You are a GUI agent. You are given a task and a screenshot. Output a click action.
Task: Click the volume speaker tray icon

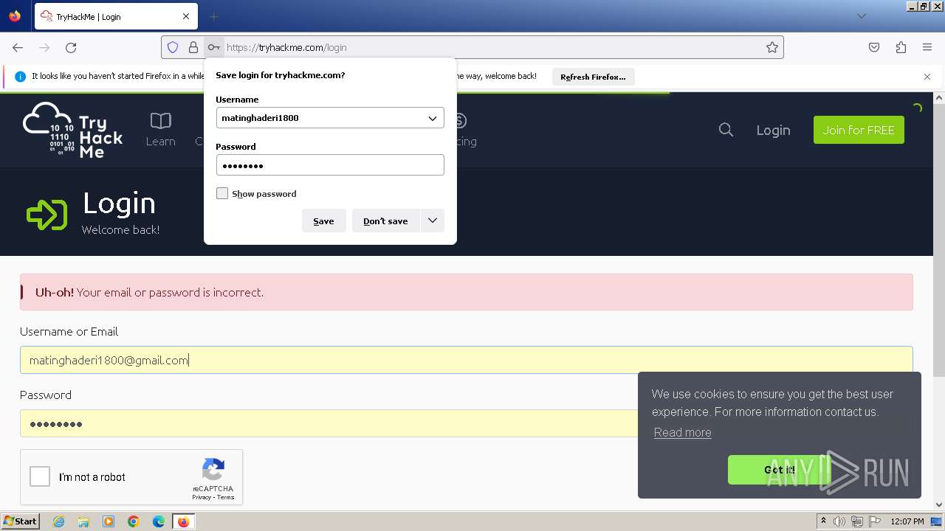[x=839, y=521]
